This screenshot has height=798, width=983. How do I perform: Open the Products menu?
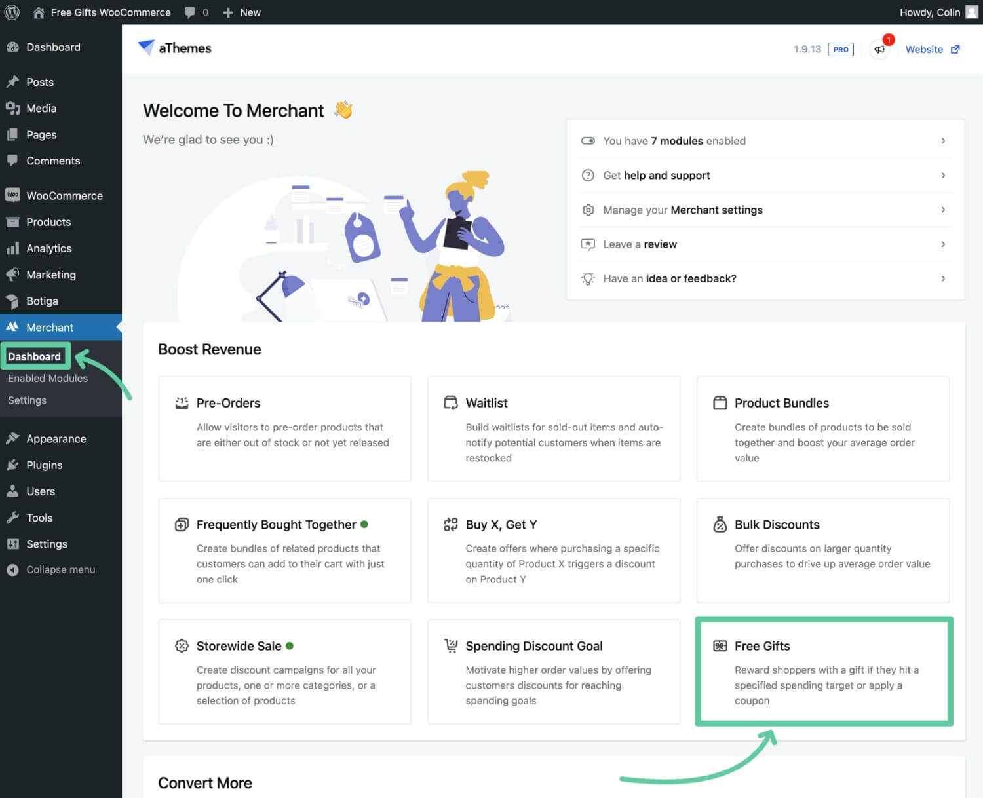point(60,222)
